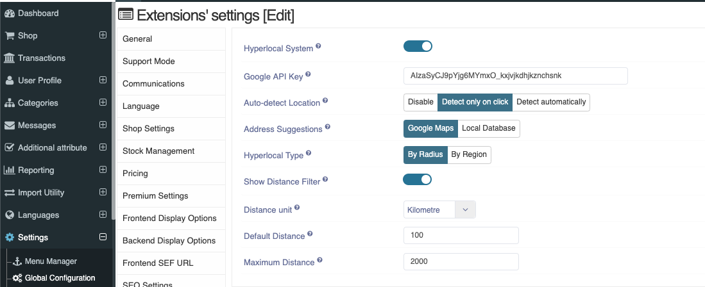Select By Region hyperlocal type

point(469,154)
